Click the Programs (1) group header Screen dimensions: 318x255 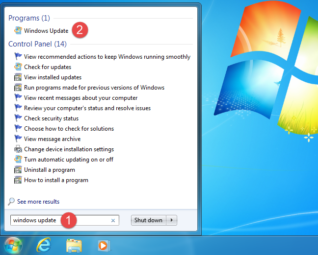click(x=29, y=18)
